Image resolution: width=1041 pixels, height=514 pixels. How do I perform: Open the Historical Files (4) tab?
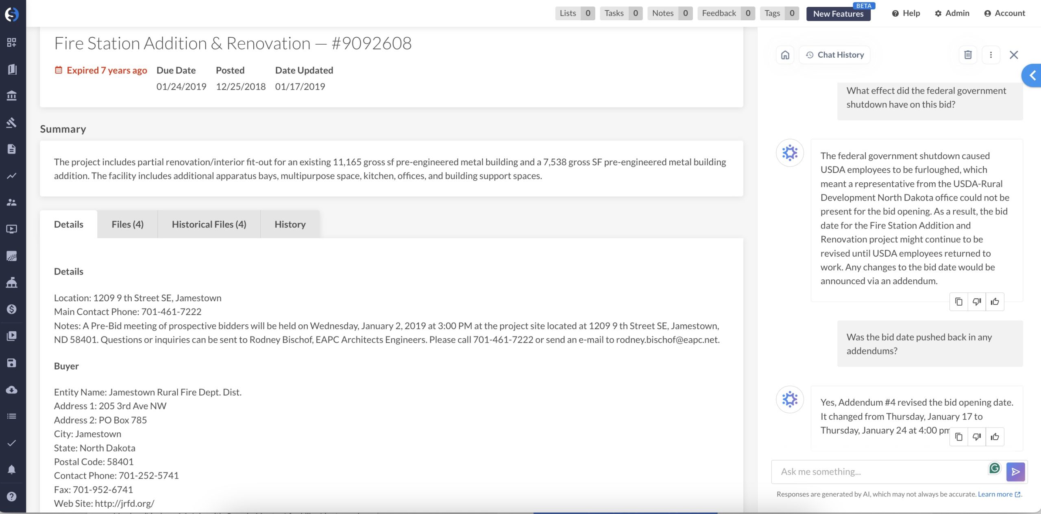(x=209, y=224)
